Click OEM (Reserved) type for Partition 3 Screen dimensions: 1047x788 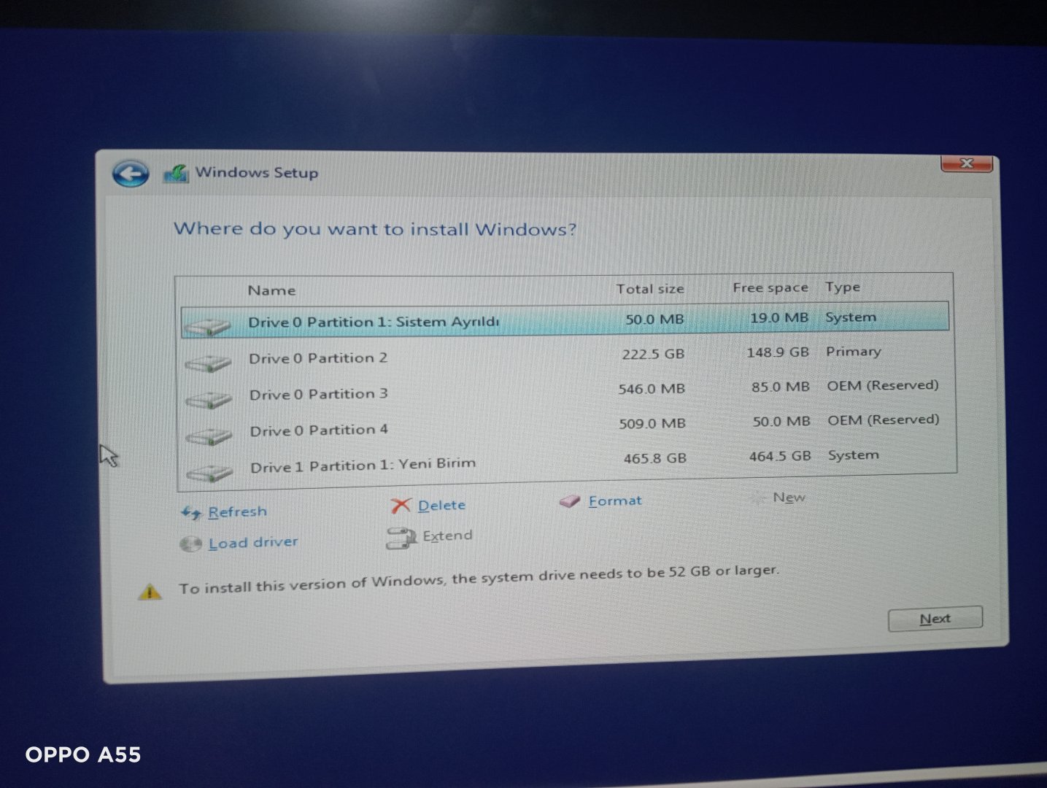tap(883, 385)
